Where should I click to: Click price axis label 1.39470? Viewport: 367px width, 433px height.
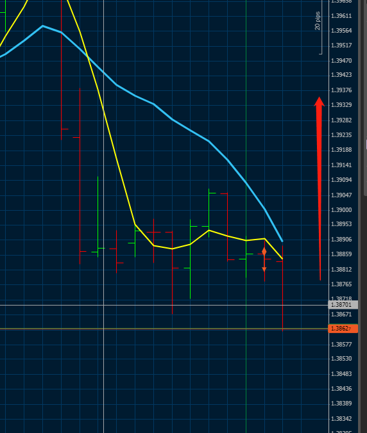(x=341, y=60)
